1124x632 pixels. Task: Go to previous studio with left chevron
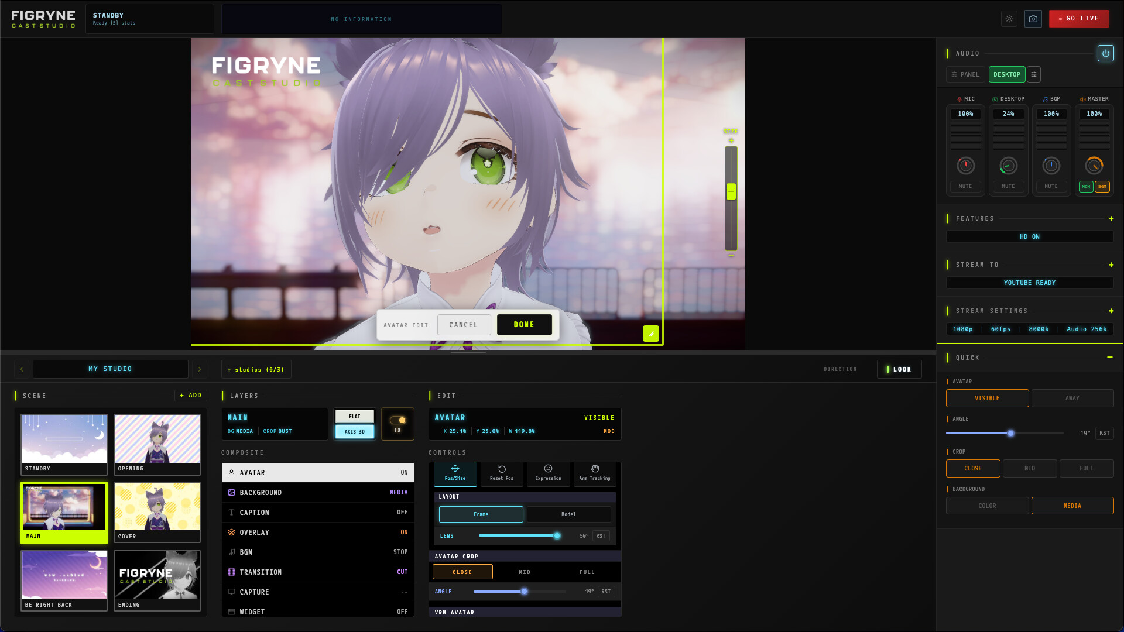[22, 369]
